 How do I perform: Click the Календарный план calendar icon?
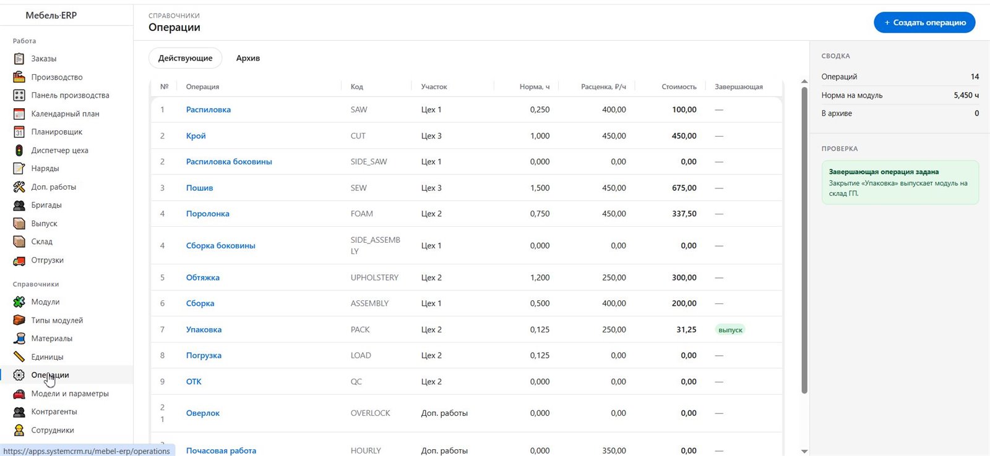(19, 114)
